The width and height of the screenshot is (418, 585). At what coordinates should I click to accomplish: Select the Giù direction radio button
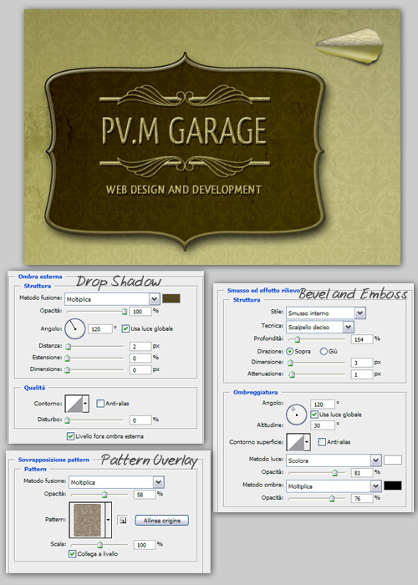pyautogui.click(x=324, y=352)
